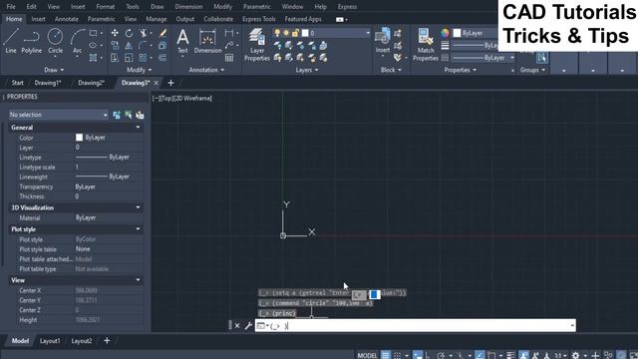
Task: Click the Customize wrench icon on command line
Action: (248, 326)
